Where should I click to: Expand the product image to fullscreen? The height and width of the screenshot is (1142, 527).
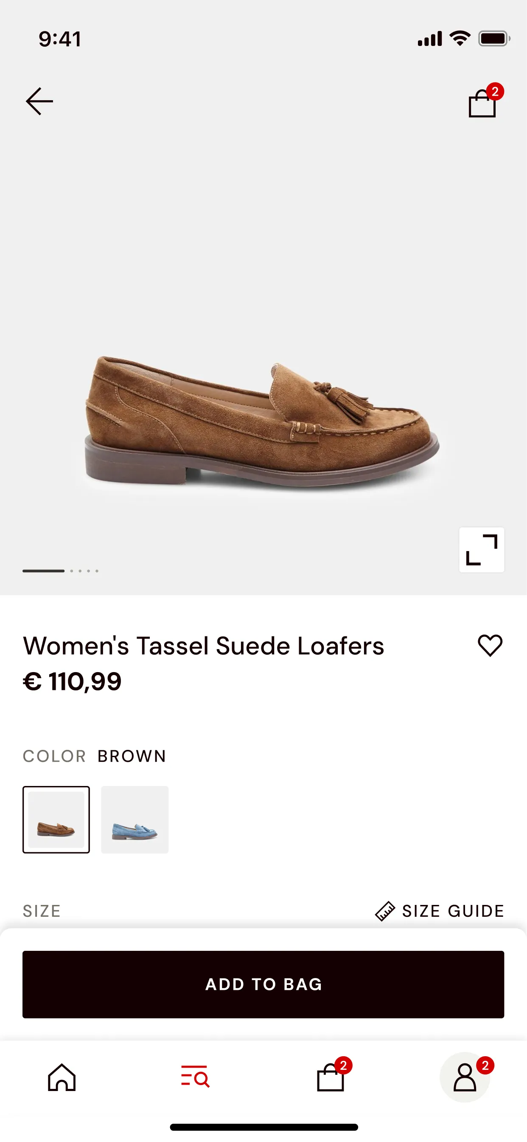click(x=481, y=550)
